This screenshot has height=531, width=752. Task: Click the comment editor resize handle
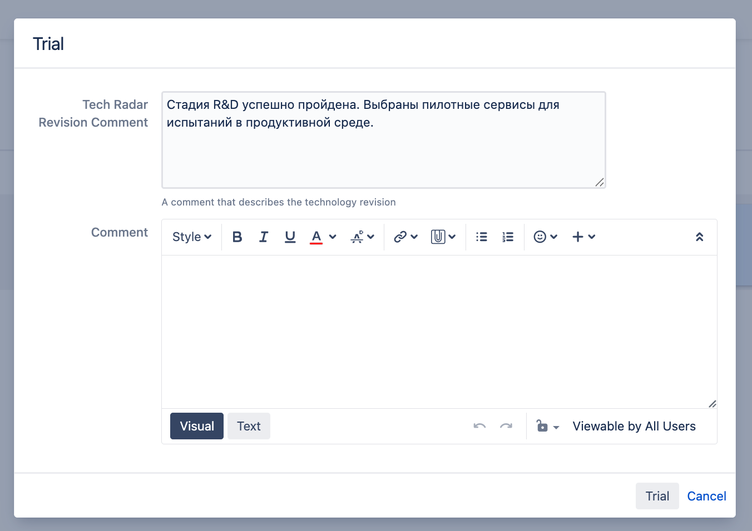click(x=713, y=404)
